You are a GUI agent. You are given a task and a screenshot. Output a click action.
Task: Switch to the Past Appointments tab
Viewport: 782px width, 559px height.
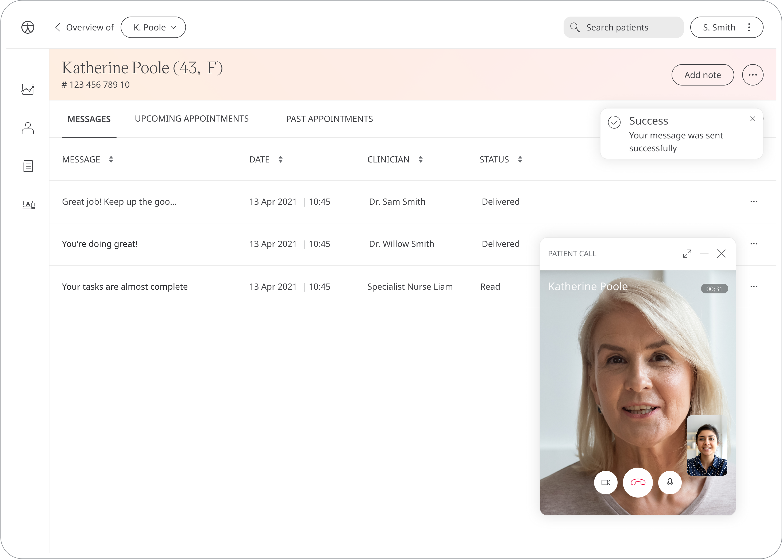click(x=330, y=119)
